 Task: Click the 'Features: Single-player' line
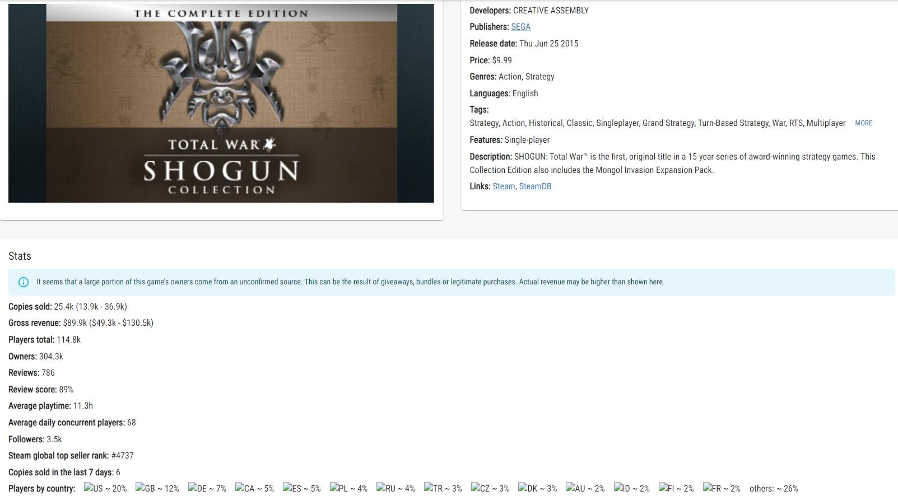pyautogui.click(x=510, y=140)
